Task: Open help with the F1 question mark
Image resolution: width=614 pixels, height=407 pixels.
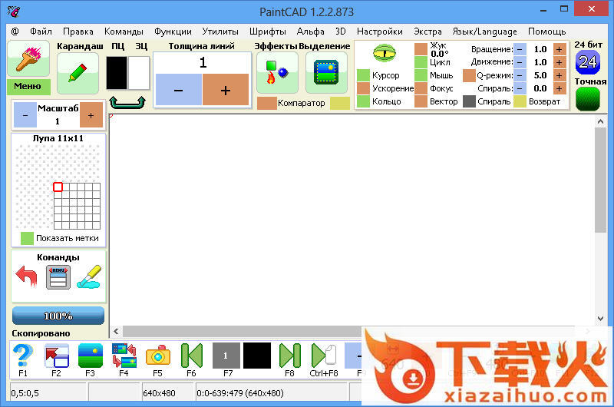Action: point(23,355)
